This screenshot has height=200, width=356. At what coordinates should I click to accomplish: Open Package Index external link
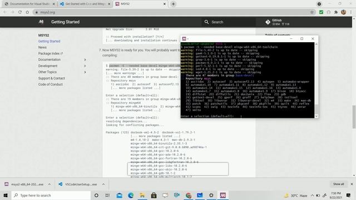(51, 53)
